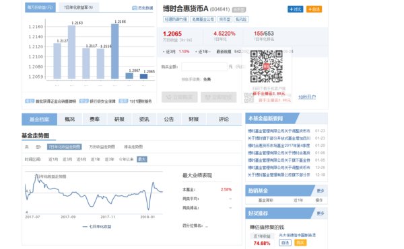The width and height of the screenshot is (404, 249).
Task: Click the grey 立即购买 buy button
Action: point(180,97)
